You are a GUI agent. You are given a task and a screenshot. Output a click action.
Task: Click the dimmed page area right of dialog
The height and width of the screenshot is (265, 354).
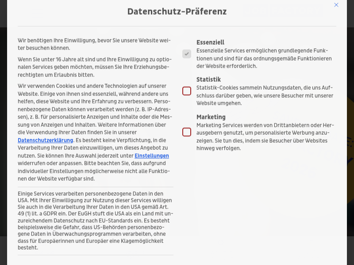tap(350, 132)
